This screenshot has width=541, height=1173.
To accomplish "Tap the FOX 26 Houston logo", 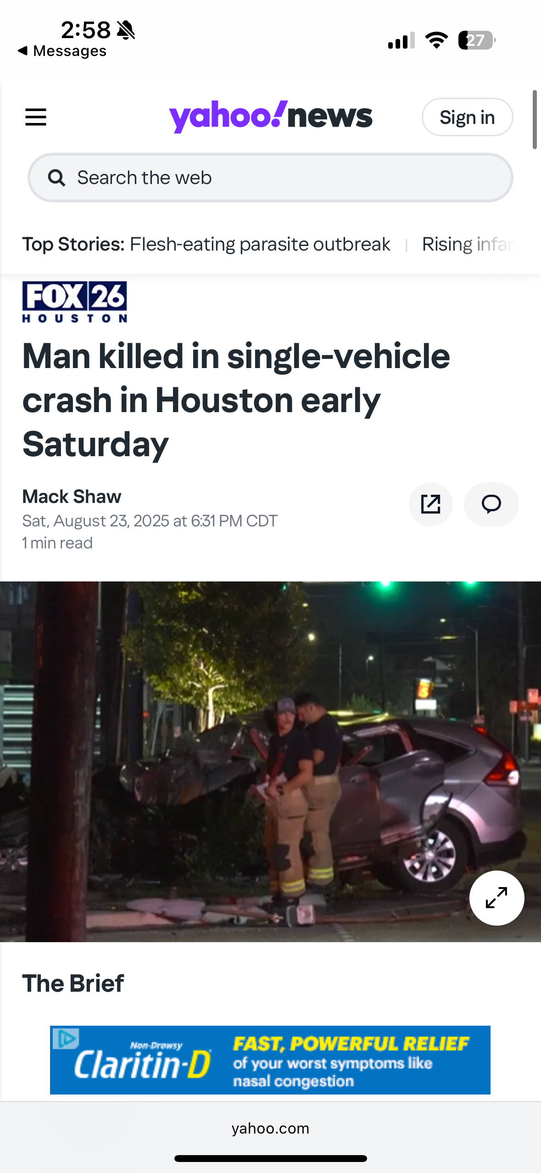I will click(75, 302).
